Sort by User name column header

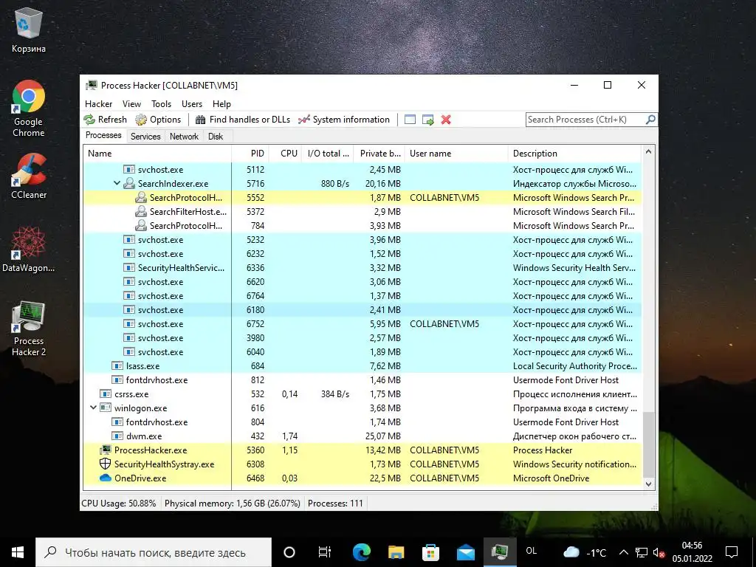456,154
